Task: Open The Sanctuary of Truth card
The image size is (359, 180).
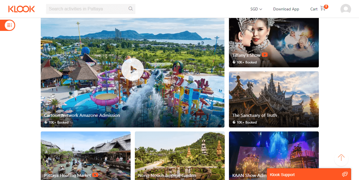Action: coord(274,99)
